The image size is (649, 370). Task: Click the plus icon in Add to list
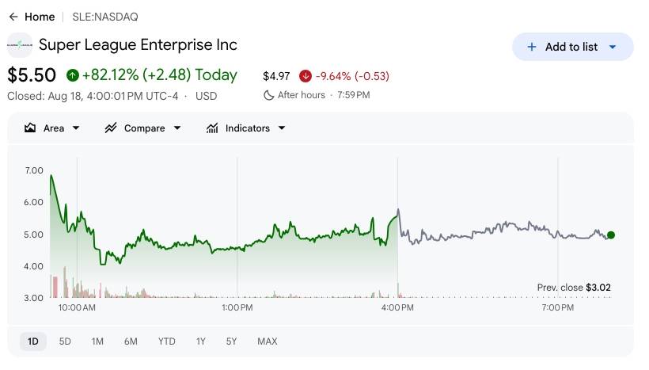(x=532, y=47)
